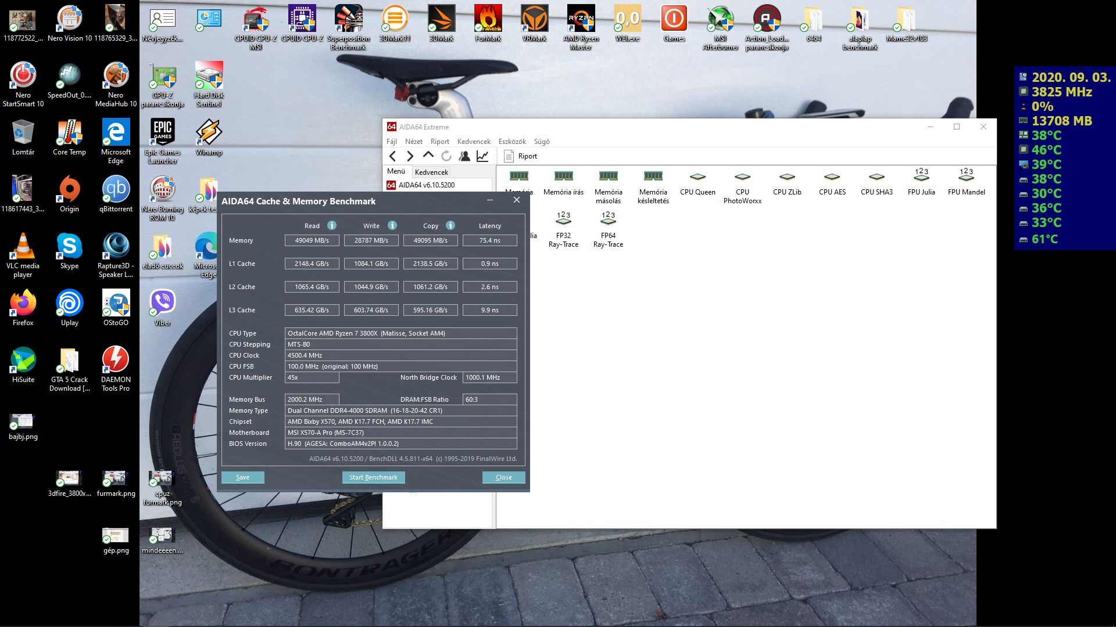The image size is (1116, 627).
Task: Click 3825 MHz in the sidebar gadget
Action: click(x=1061, y=92)
